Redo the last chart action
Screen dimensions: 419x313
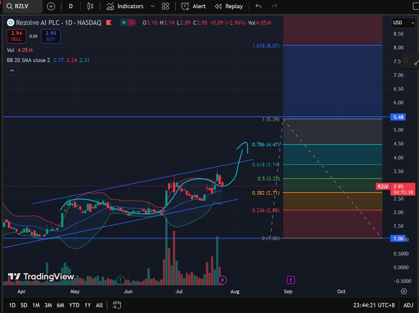274,6
